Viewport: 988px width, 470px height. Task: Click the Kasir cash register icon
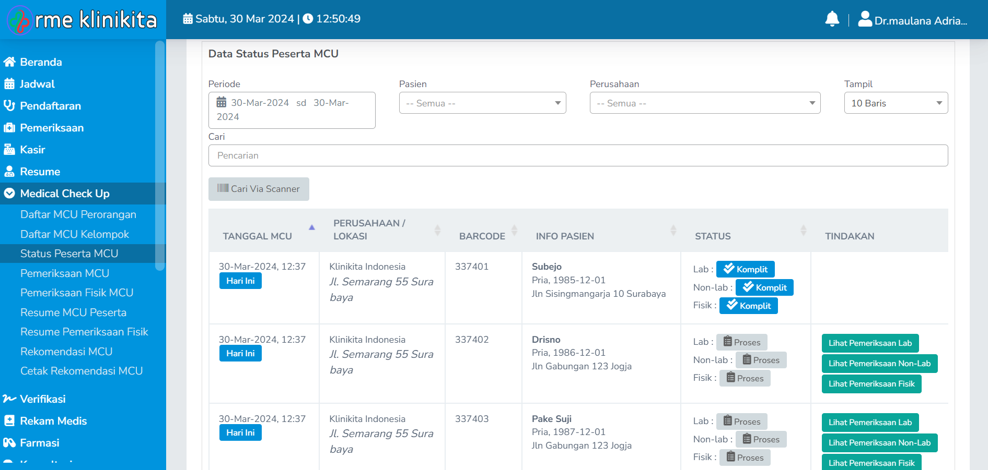pos(9,150)
